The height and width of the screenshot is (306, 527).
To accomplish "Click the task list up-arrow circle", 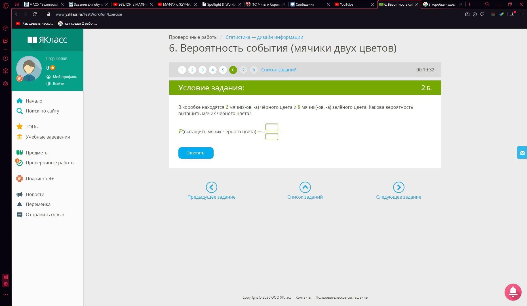I will (305, 187).
